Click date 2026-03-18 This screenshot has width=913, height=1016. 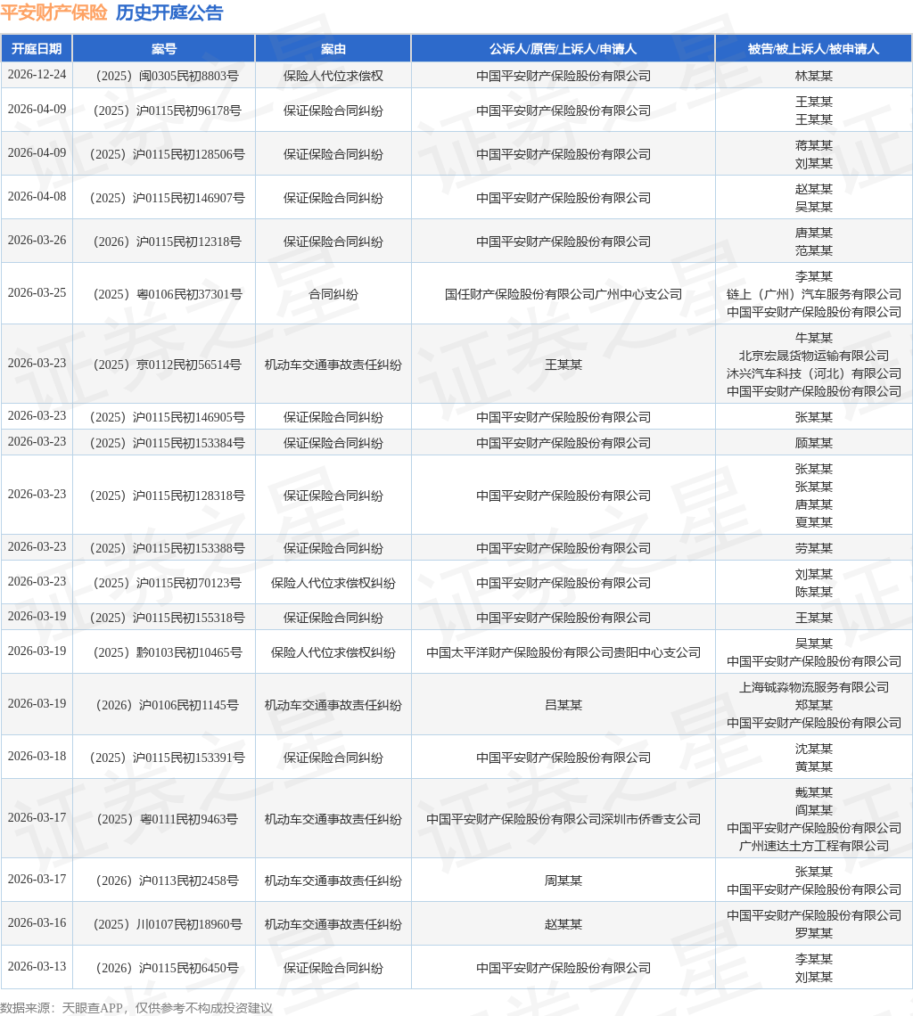tap(37, 756)
